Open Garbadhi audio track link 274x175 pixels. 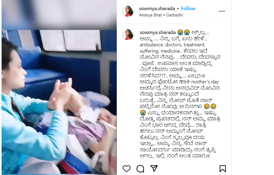point(174,15)
